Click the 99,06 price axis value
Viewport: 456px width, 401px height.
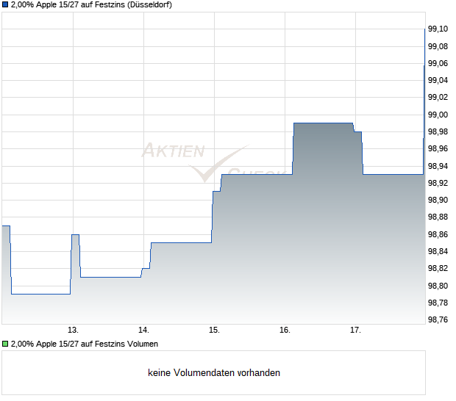(x=438, y=64)
